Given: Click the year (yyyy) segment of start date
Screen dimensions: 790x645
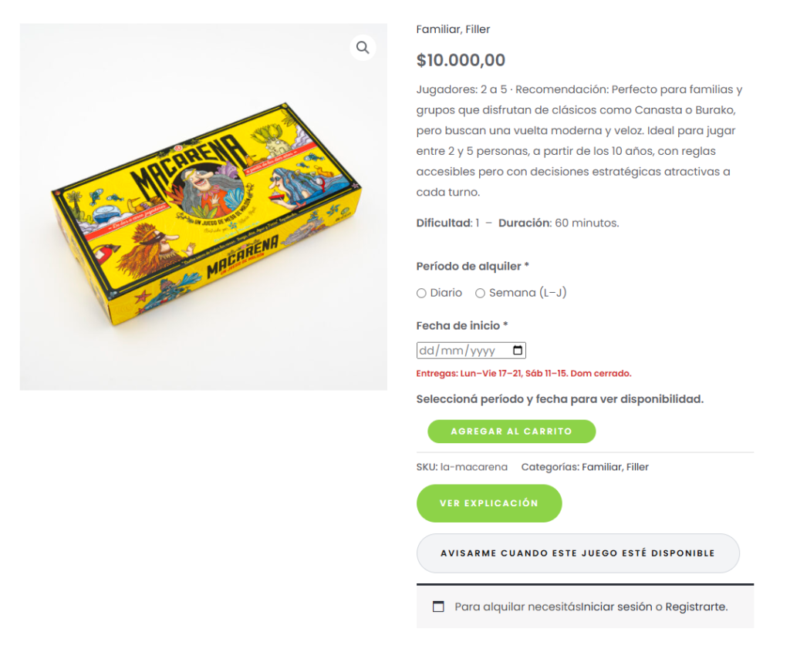Looking at the screenshot, I should pos(483,351).
